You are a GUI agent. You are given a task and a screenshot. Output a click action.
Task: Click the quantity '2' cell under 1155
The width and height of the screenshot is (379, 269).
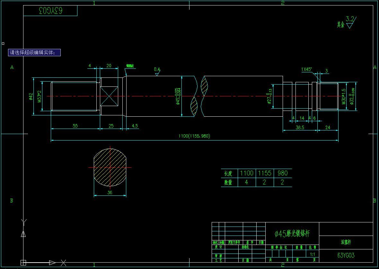point(265,183)
